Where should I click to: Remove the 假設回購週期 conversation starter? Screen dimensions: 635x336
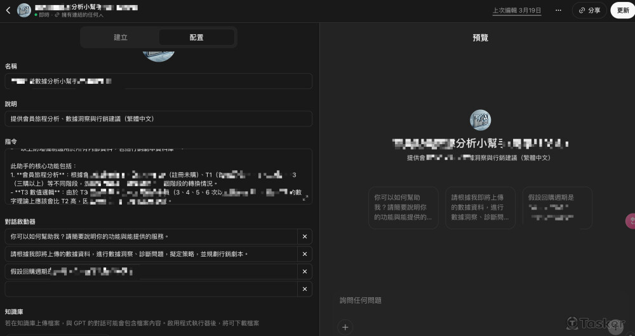click(305, 272)
